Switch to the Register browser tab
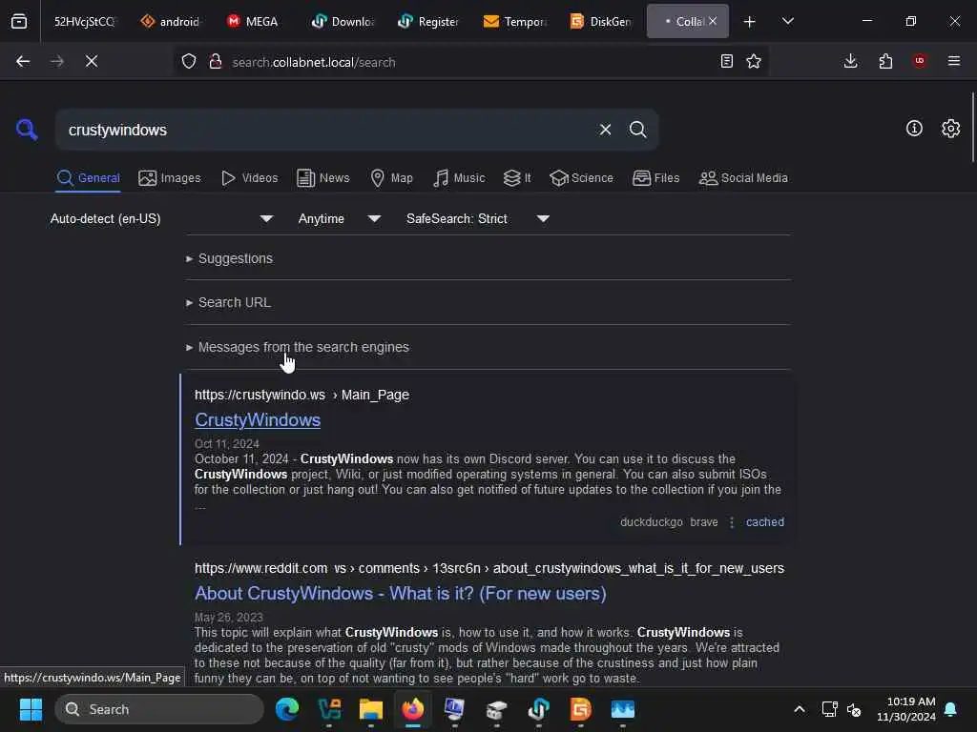The height and width of the screenshot is (732, 977). click(428, 22)
